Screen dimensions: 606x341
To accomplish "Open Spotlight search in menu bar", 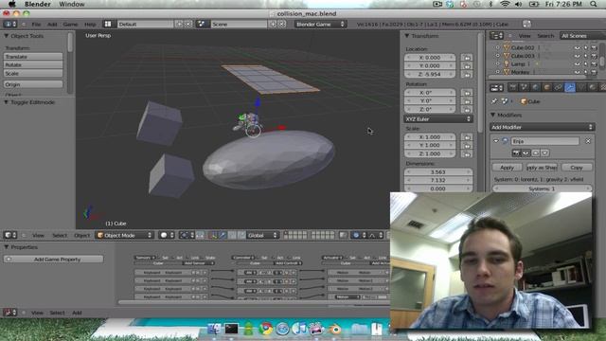I will tap(594, 4).
